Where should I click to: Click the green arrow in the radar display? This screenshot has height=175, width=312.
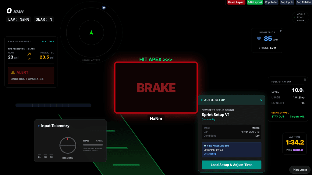point(91,33)
